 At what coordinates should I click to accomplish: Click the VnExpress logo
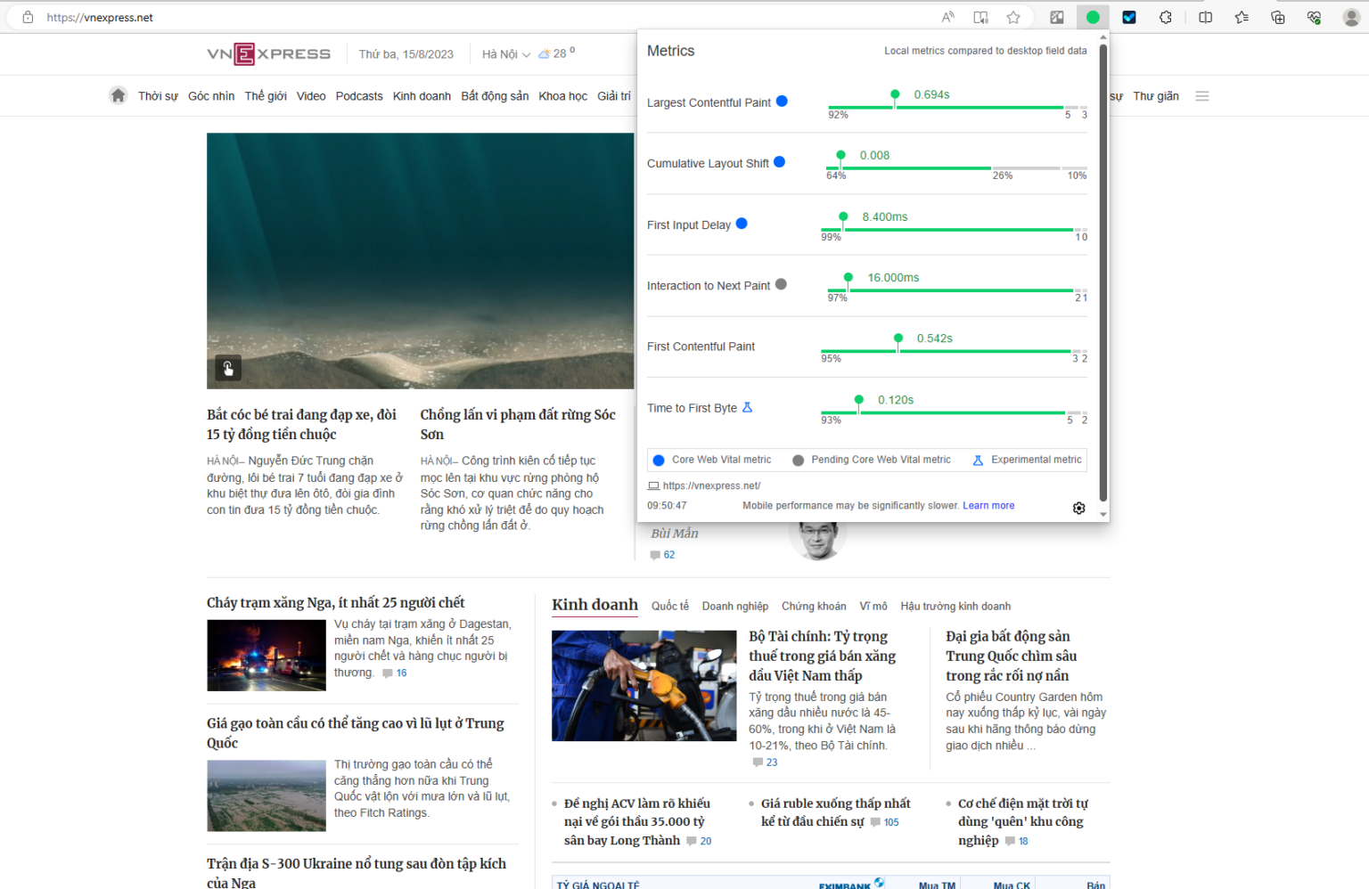(268, 53)
